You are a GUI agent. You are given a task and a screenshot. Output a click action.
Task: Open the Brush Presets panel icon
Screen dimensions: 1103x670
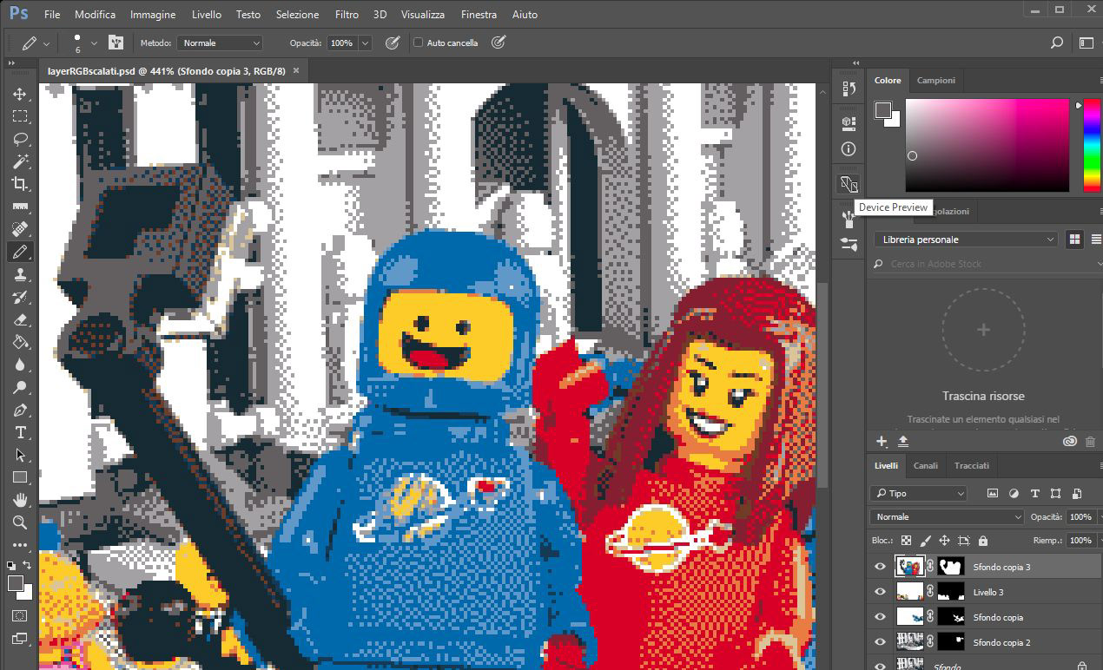pos(849,246)
